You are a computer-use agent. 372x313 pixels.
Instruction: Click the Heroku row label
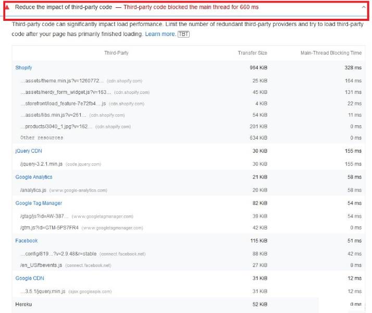pos(24,304)
